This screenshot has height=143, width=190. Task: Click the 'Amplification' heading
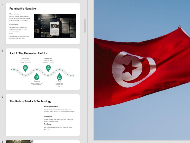point(48,116)
